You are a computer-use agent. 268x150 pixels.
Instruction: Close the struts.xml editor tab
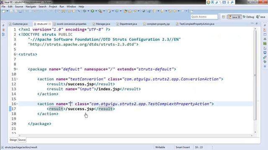[49, 24]
